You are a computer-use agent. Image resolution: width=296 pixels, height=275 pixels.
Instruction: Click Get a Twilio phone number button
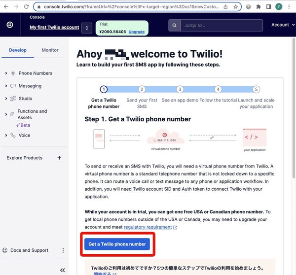point(117,244)
